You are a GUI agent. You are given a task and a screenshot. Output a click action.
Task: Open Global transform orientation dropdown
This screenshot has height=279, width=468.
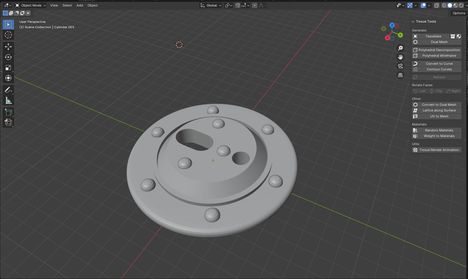(211, 5)
